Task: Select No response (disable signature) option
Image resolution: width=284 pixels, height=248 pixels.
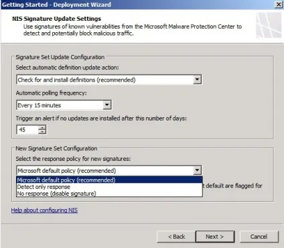Action: coord(109,194)
